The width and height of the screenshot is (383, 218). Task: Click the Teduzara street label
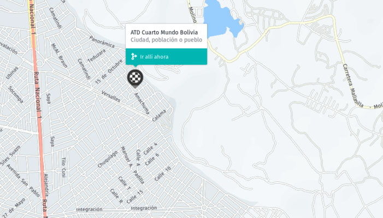(x=97, y=56)
